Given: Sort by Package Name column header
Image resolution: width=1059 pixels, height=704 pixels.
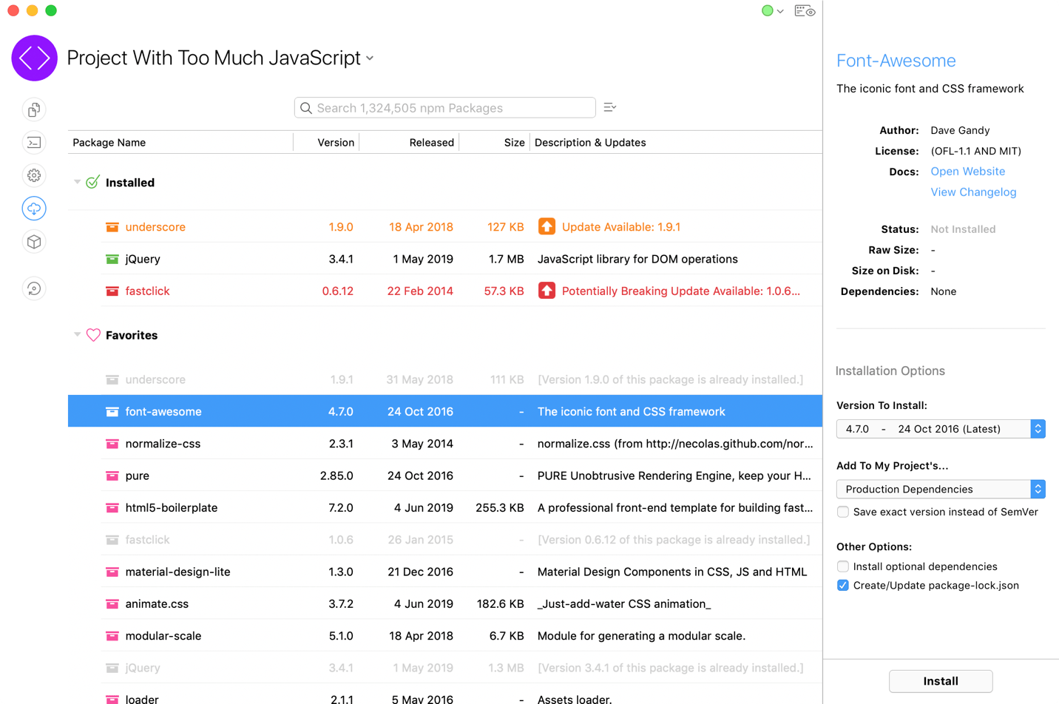Looking at the screenshot, I should pyautogui.click(x=109, y=143).
